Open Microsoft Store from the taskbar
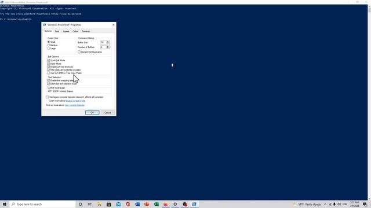This screenshot has width=371, height=208. [109, 204]
